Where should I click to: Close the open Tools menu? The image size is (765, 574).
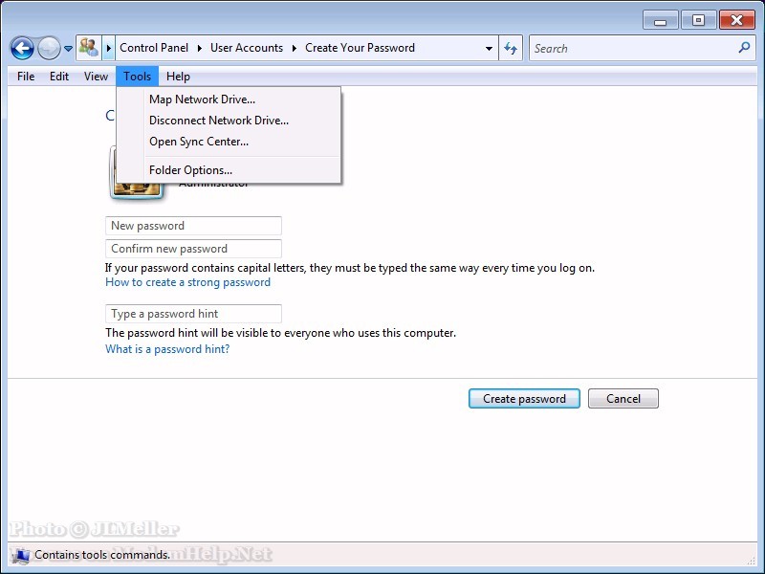137,77
